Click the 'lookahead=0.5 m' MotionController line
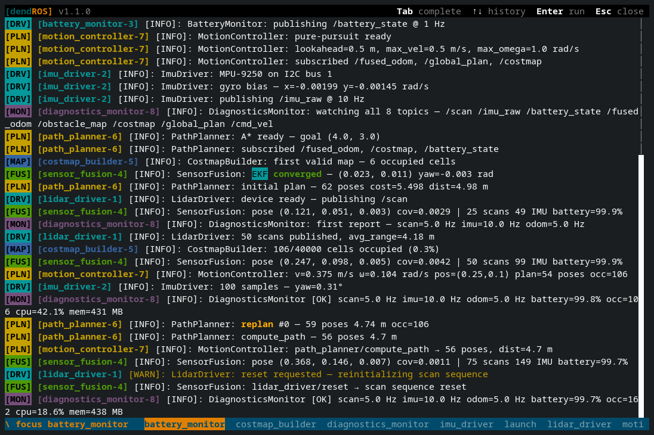This screenshot has height=435, width=654. click(292, 49)
